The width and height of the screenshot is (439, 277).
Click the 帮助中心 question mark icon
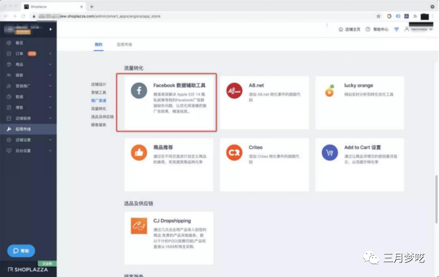pyautogui.click(x=368, y=29)
